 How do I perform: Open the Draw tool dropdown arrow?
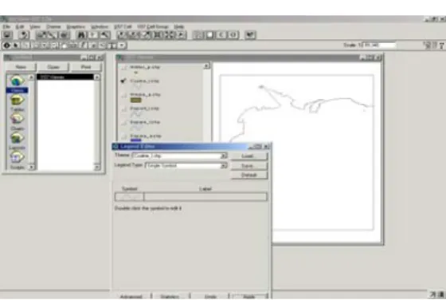(x=122, y=45)
